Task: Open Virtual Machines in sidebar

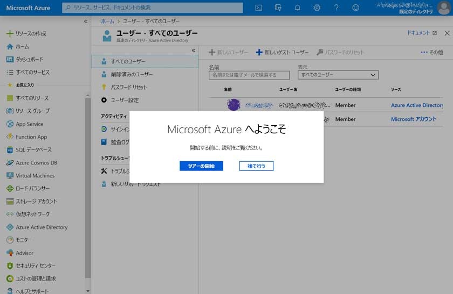Action: 35,176
